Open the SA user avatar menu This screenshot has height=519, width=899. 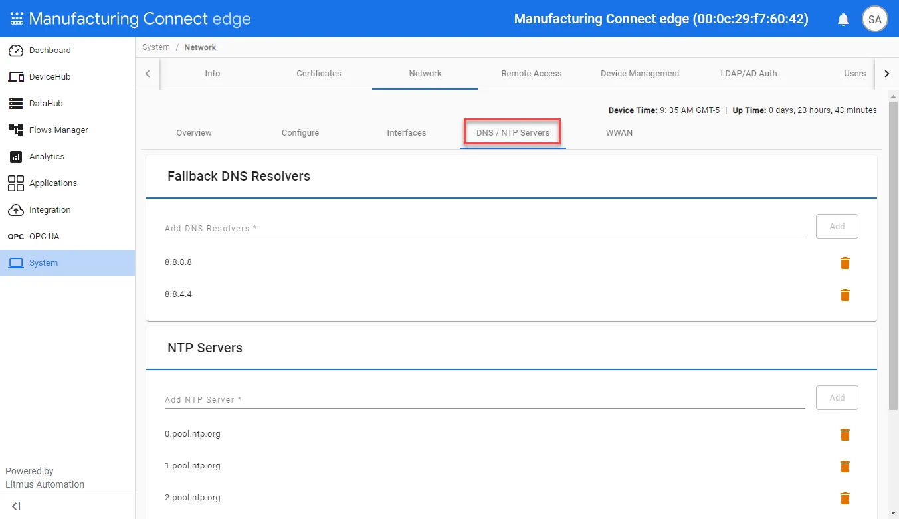click(875, 19)
